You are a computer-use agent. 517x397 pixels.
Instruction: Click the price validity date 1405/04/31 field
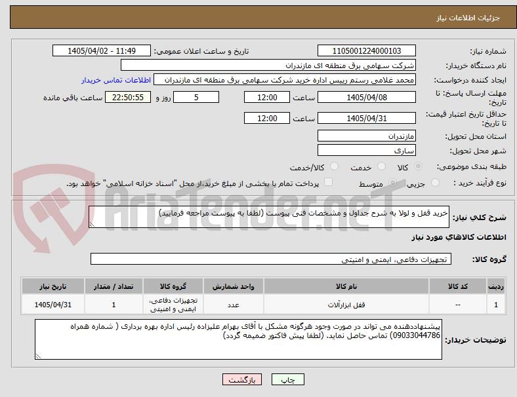366,118
